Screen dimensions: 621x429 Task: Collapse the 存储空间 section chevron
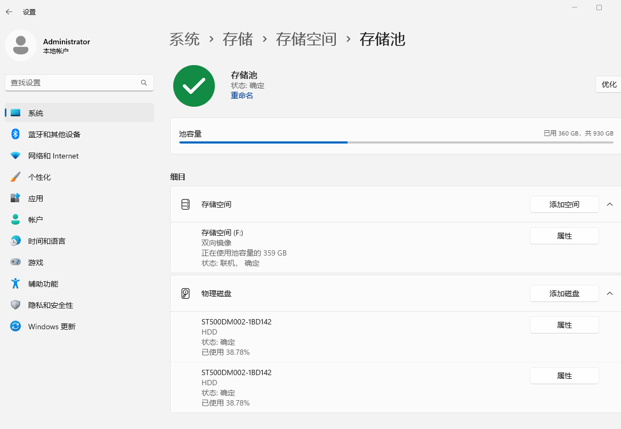610,204
